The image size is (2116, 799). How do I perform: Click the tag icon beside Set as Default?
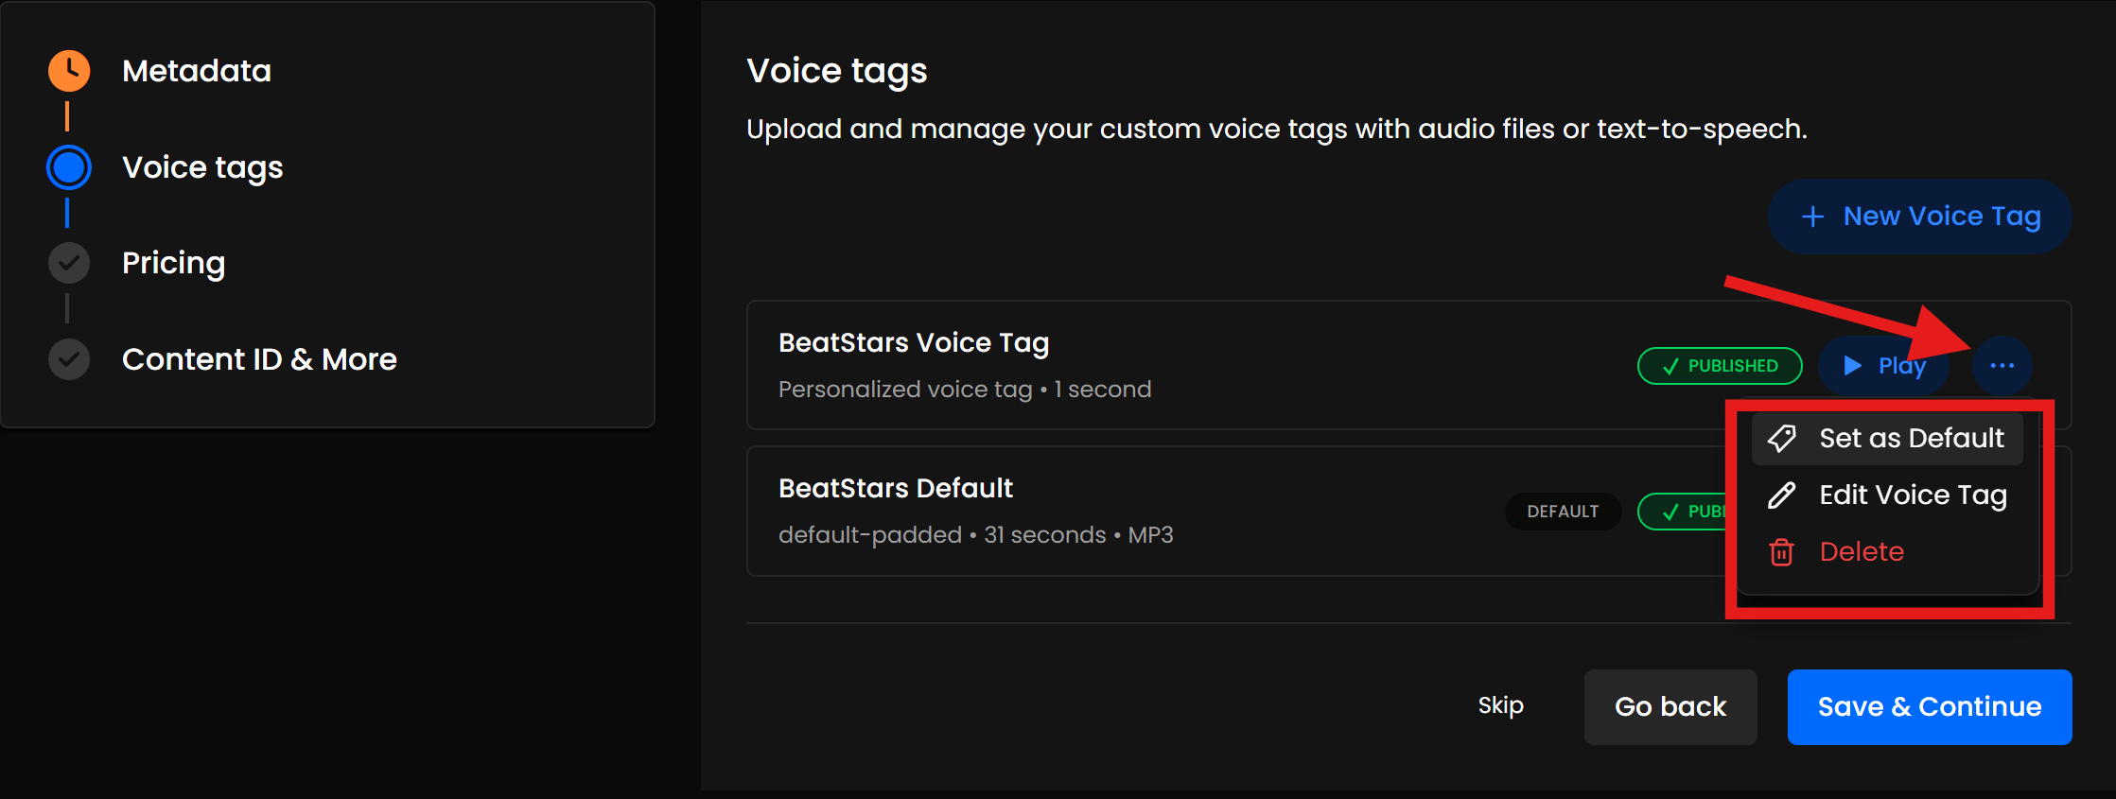point(1782,438)
